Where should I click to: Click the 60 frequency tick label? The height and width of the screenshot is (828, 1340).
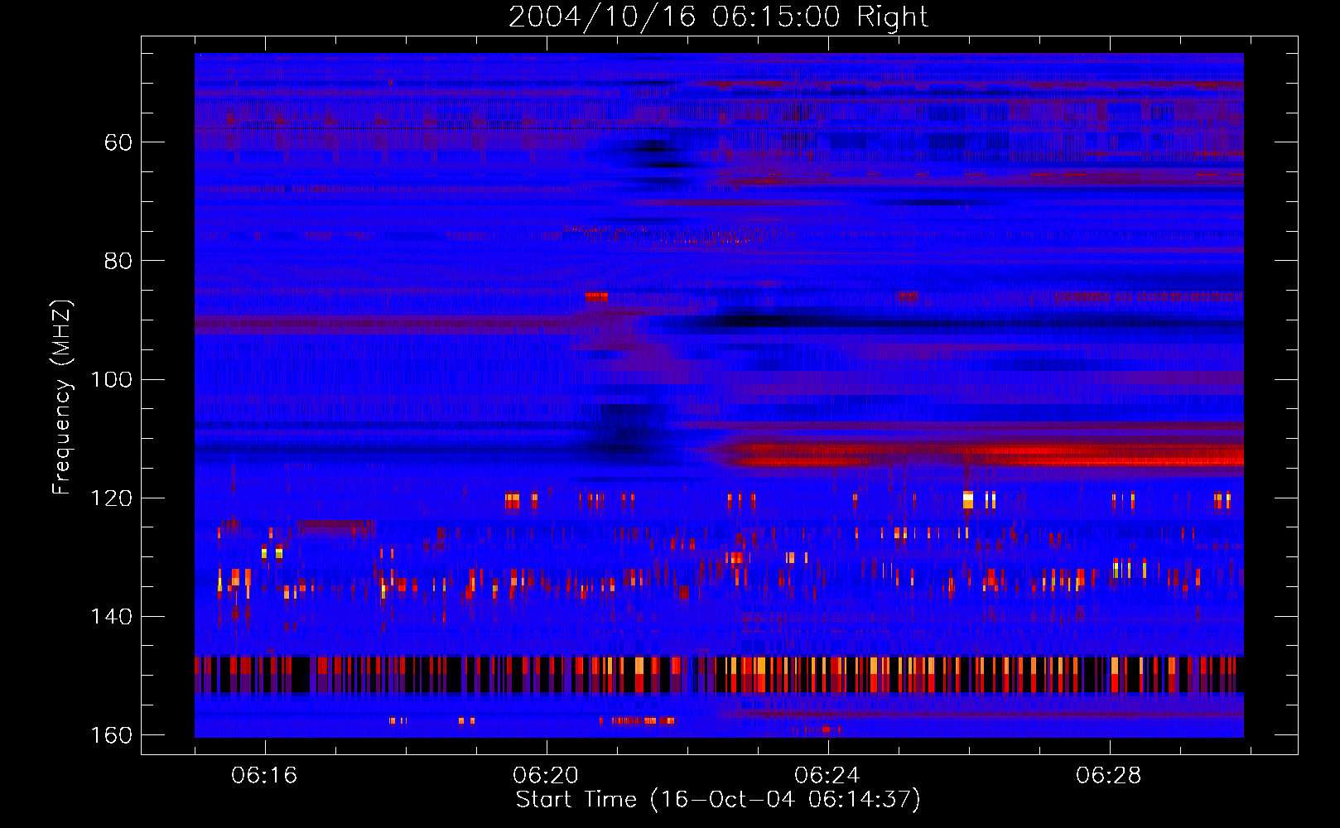coord(118,142)
